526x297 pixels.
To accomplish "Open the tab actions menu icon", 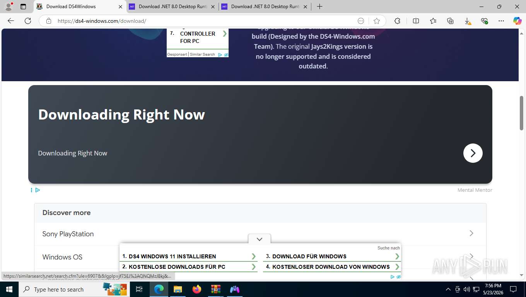I will pos(23,7).
